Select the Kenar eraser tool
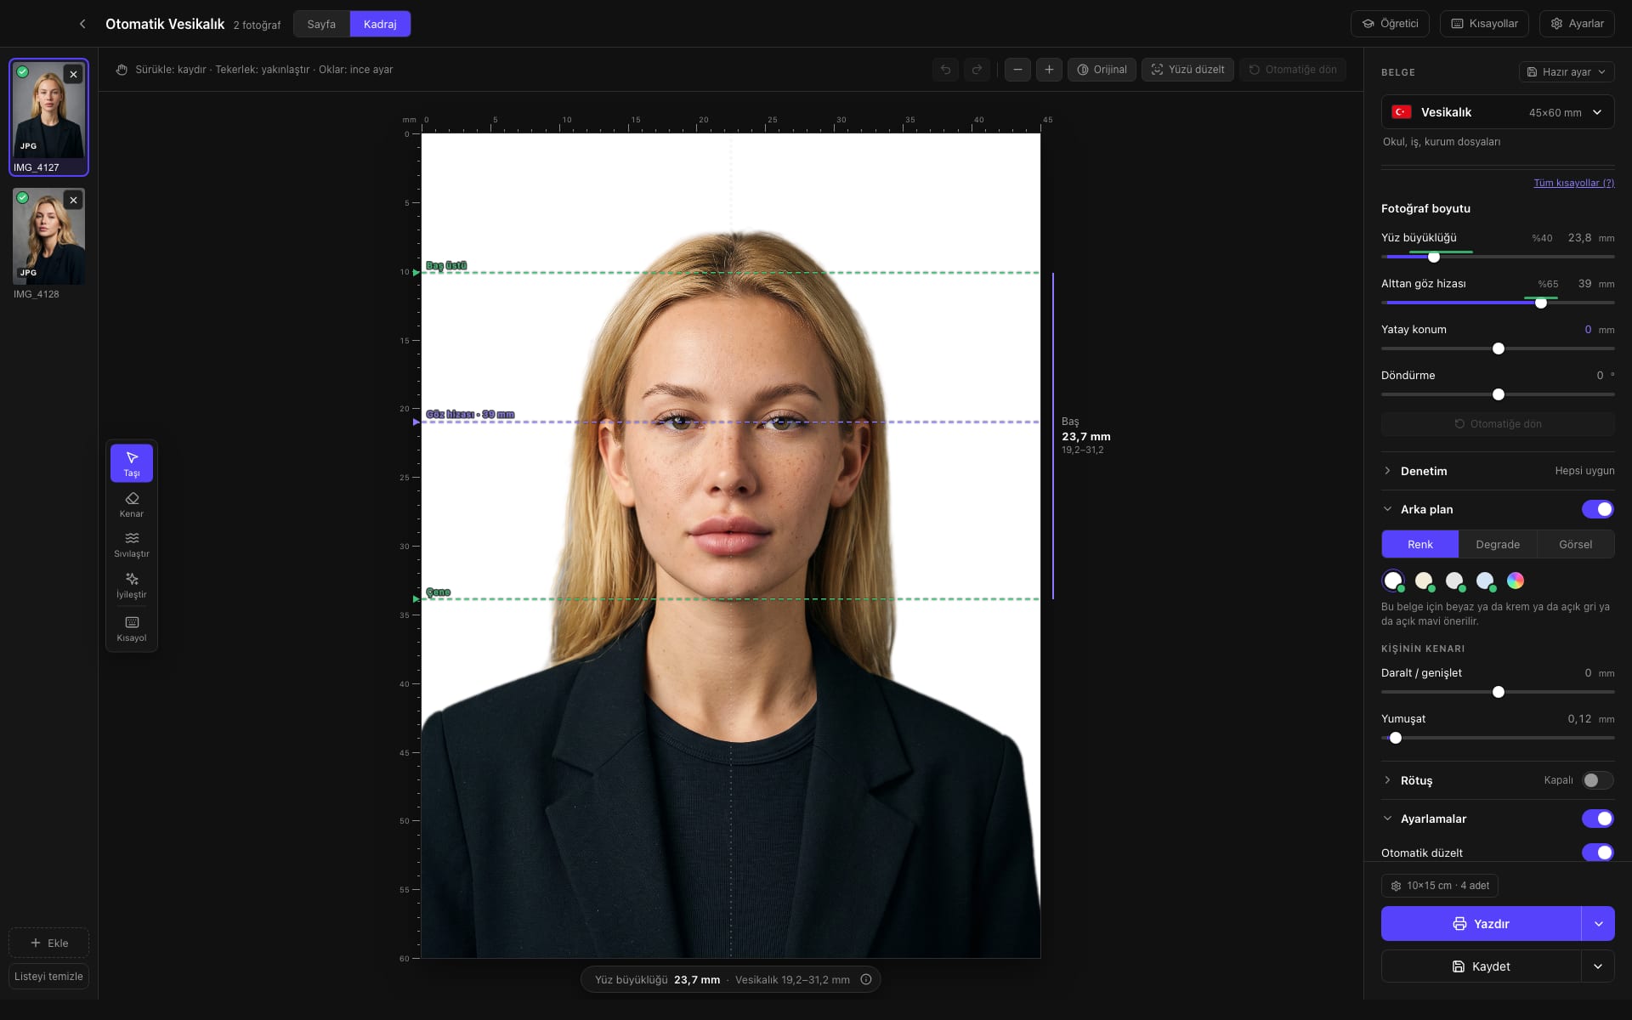 [x=132, y=504]
